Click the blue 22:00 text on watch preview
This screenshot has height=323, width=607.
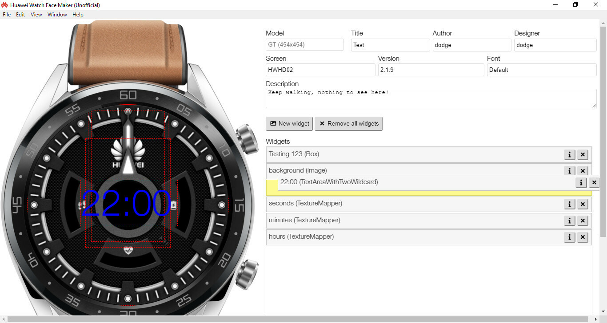pyautogui.click(x=126, y=204)
